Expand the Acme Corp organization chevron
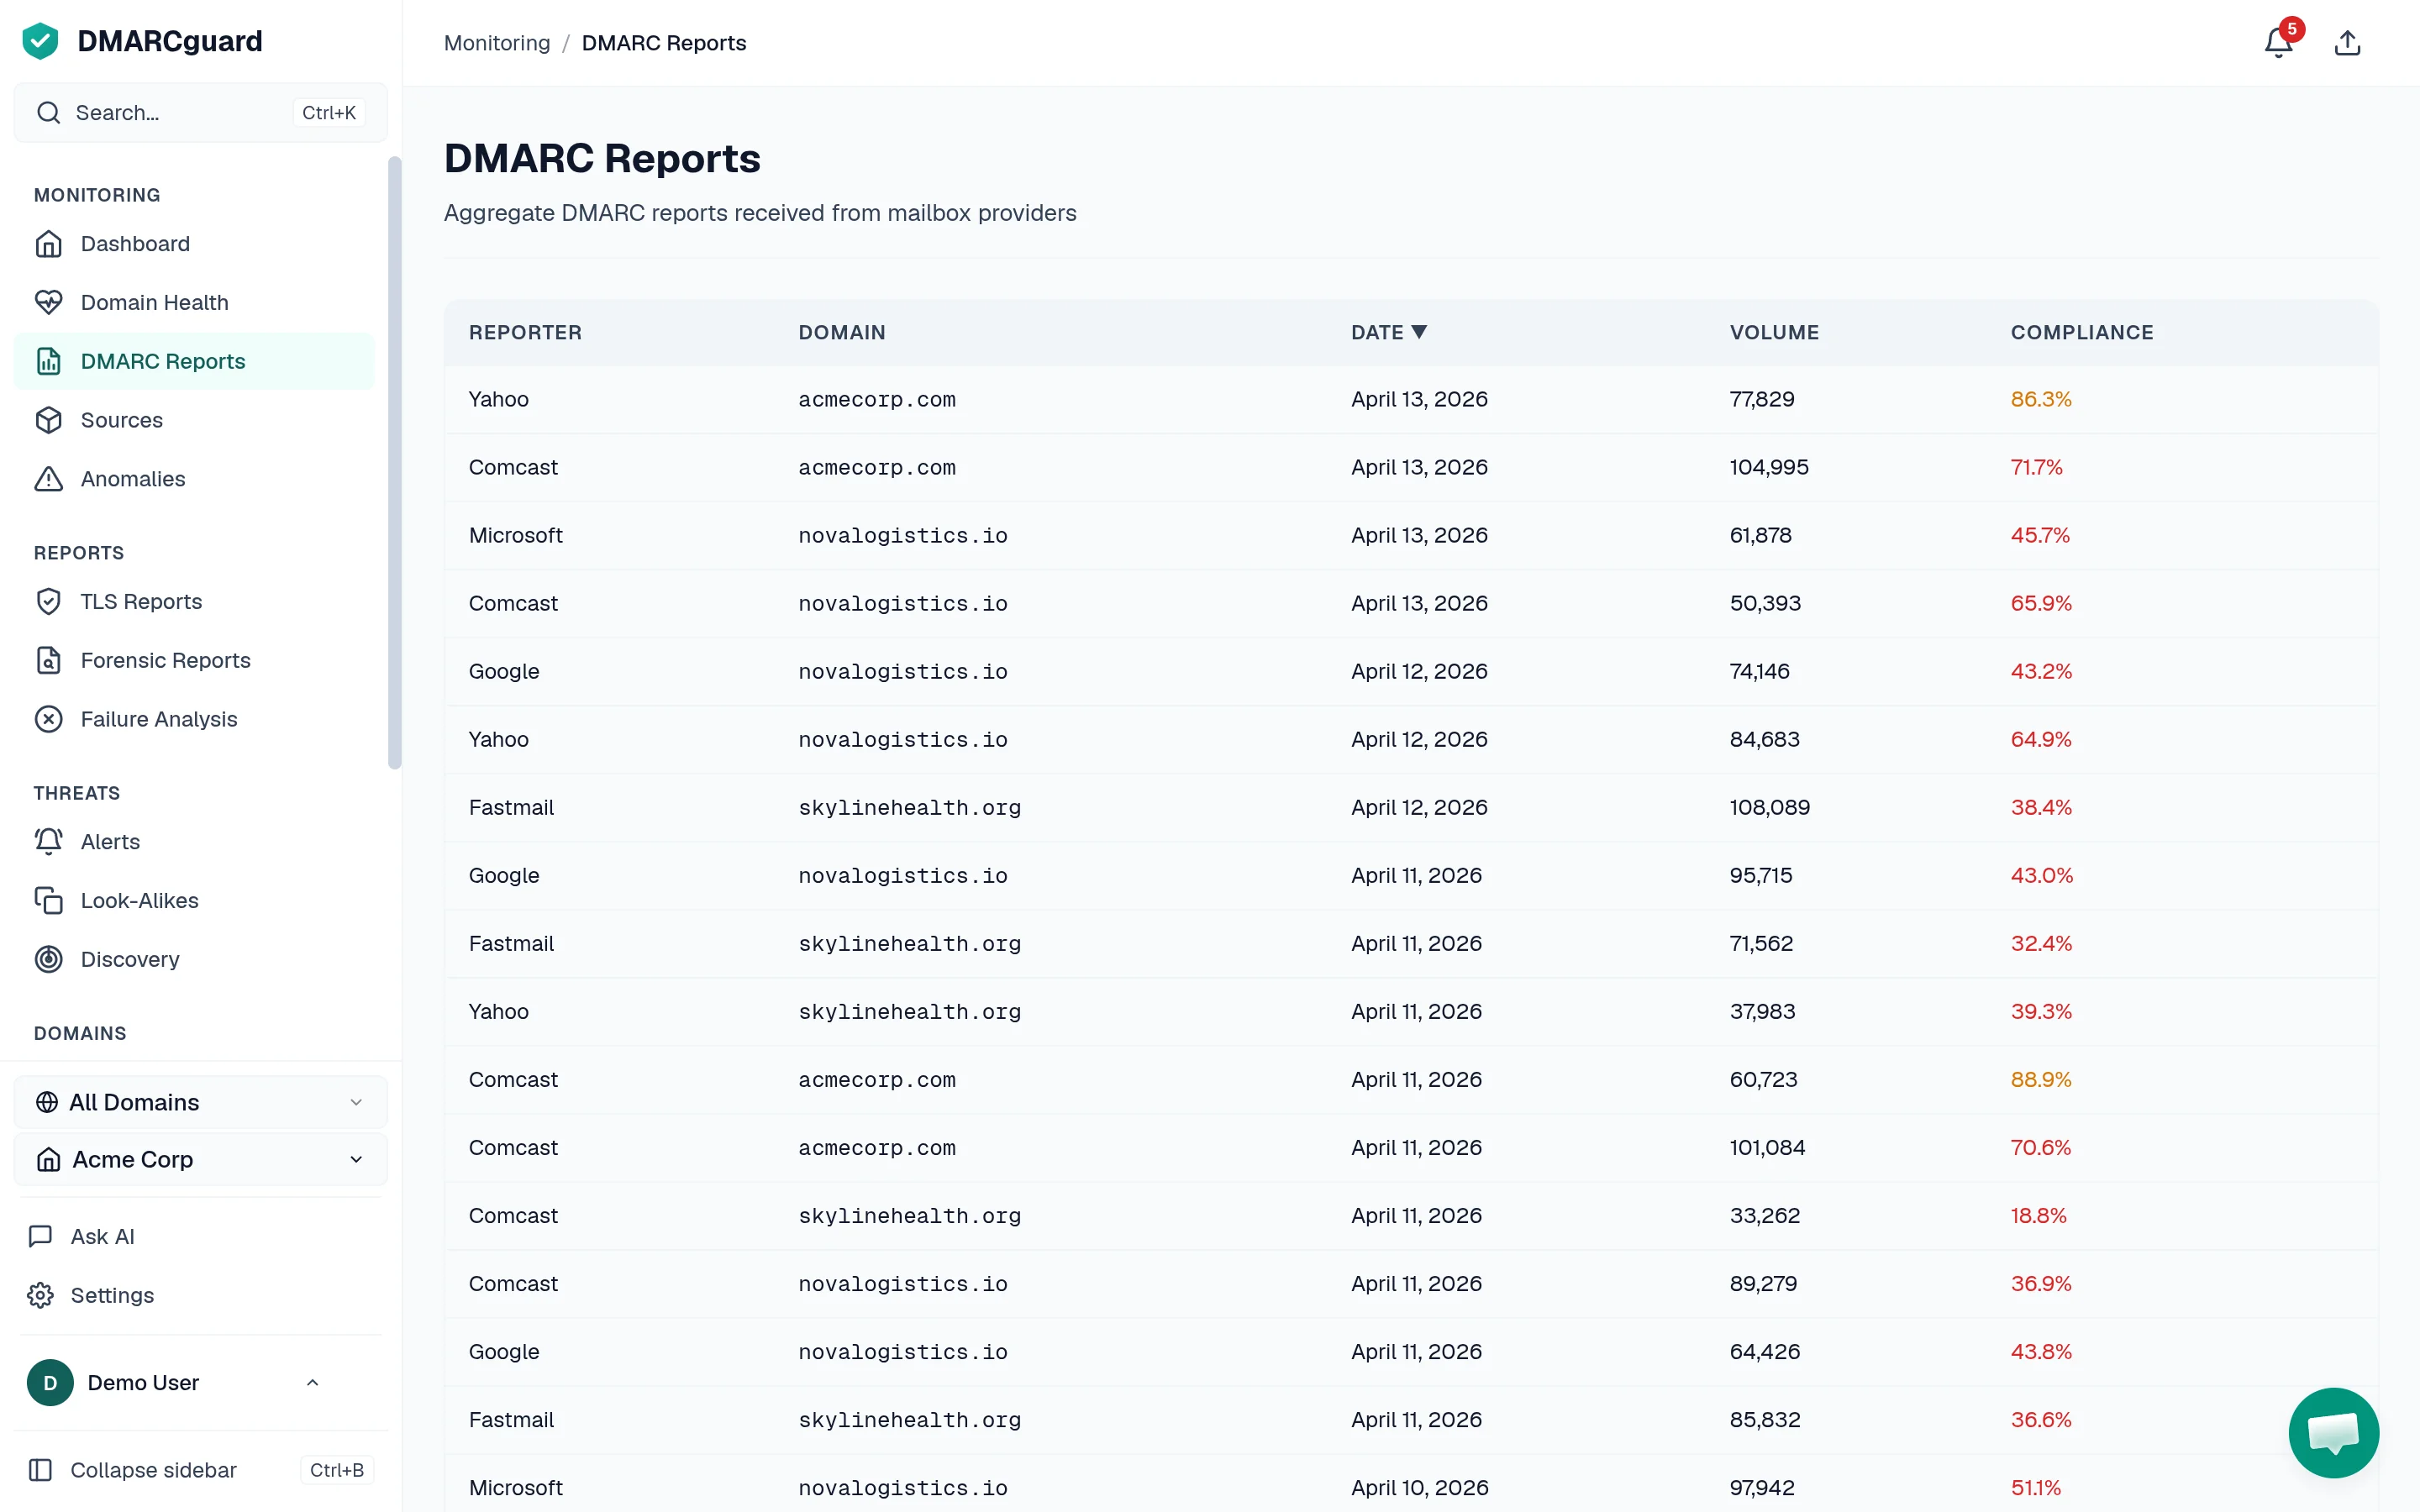The width and height of the screenshot is (2420, 1512). point(356,1159)
